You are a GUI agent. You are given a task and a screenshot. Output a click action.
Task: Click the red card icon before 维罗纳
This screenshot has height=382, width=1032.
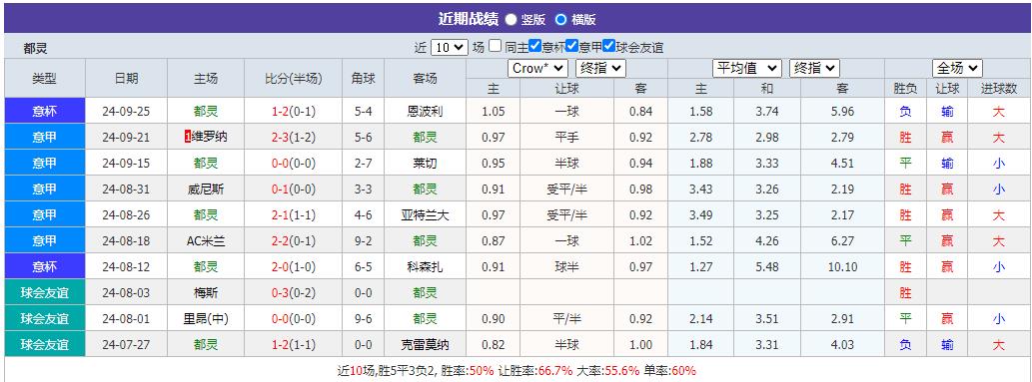(x=188, y=138)
